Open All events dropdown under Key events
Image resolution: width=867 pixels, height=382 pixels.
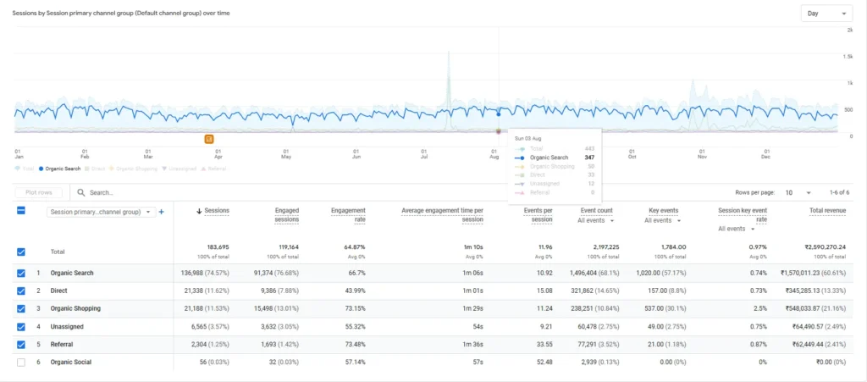[662, 220]
